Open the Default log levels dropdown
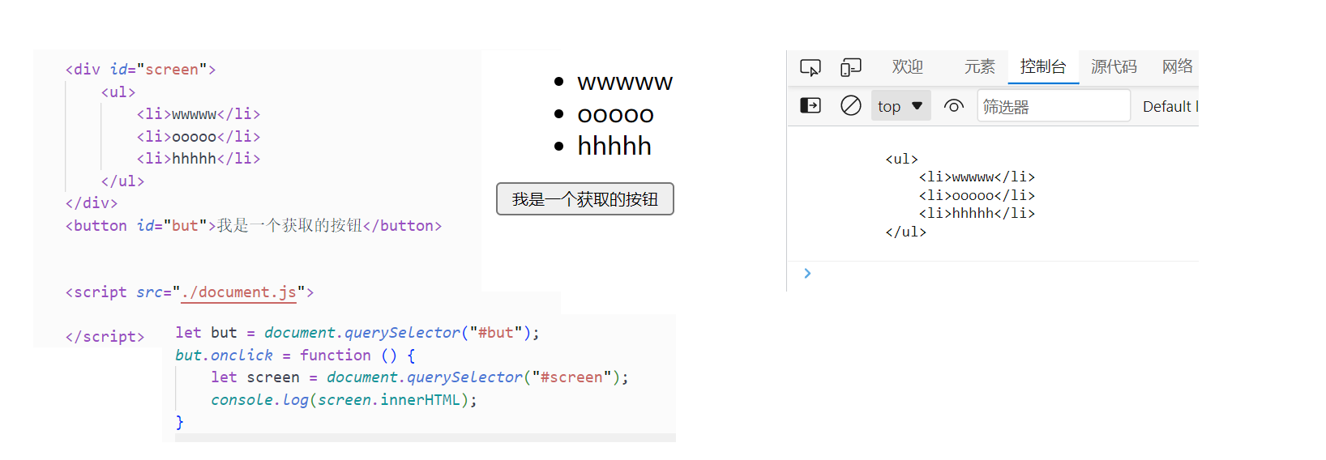The image size is (1326, 460). tap(1170, 106)
